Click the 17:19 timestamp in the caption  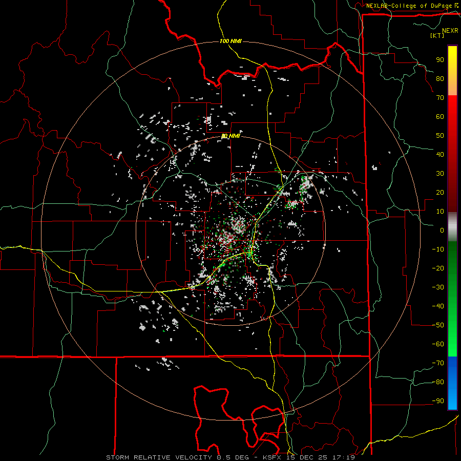pyautogui.click(x=343, y=457)
